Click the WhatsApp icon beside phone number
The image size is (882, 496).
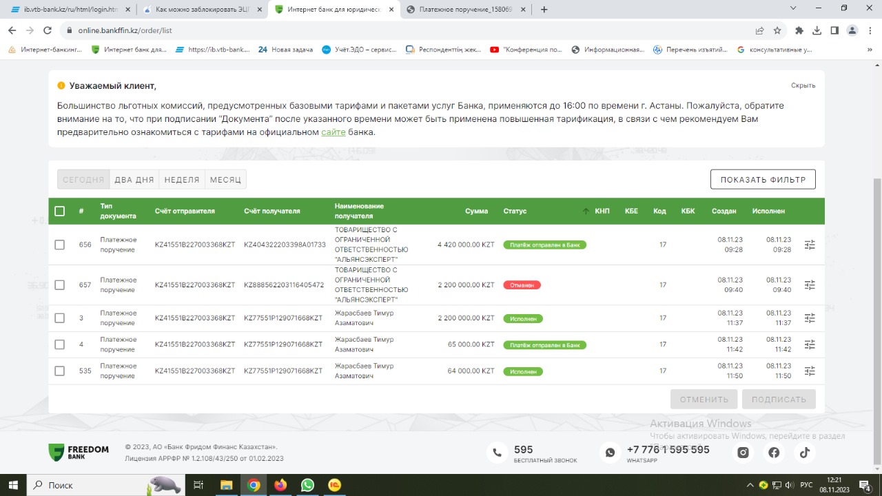click(x=610, y=453)
